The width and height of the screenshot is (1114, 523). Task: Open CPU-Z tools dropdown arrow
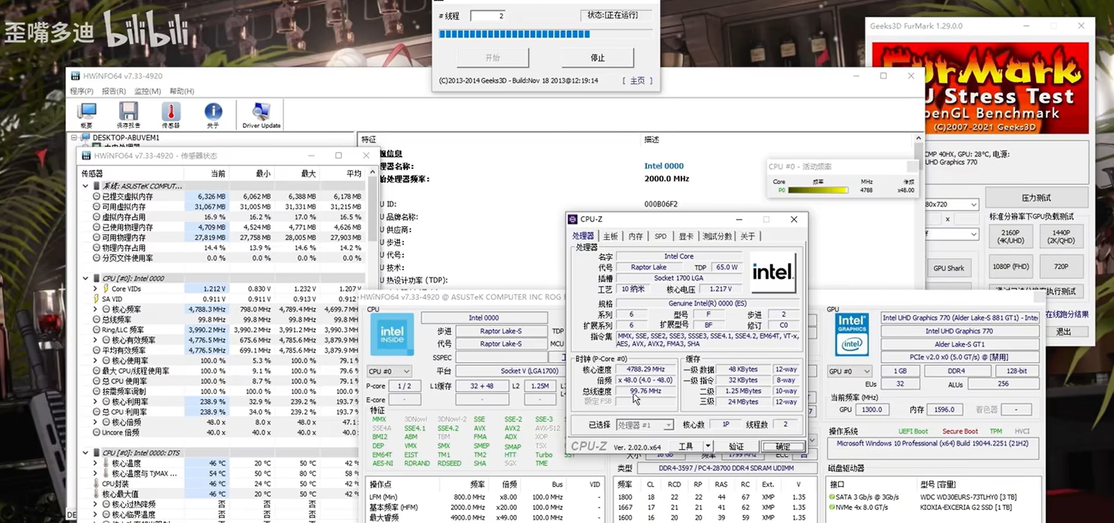708,446
